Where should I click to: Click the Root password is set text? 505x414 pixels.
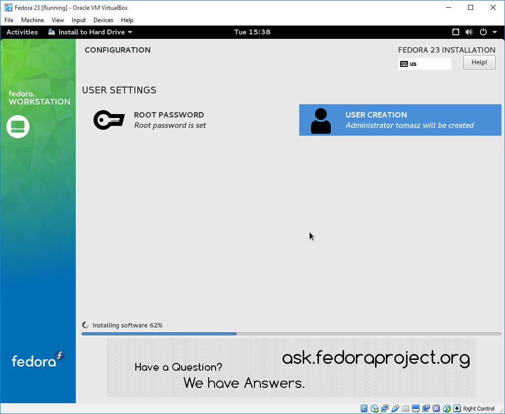[170, 125]
